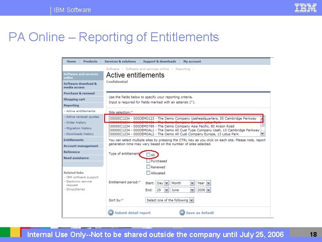
Task: Open the My account menu
Action: click(192, 61)
